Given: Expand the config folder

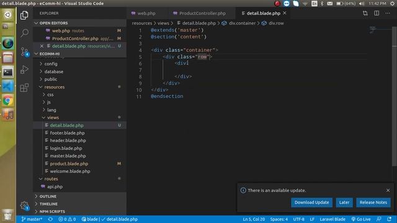Looking at the screenshot, I should tap(80, 64).
